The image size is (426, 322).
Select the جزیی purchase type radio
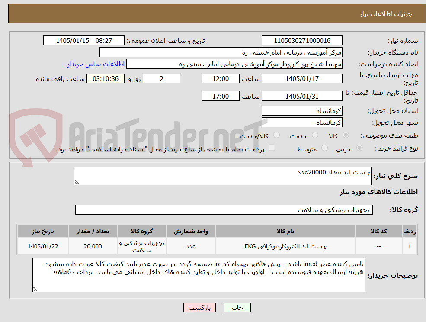click(x=359, y=148)
